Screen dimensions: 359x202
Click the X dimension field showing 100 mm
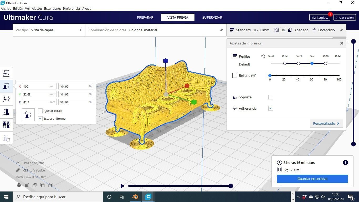tap(39, 86)
